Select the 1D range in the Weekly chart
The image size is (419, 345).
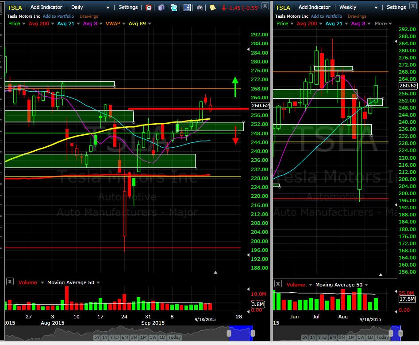pyautogui.click(x=370, y=337)
